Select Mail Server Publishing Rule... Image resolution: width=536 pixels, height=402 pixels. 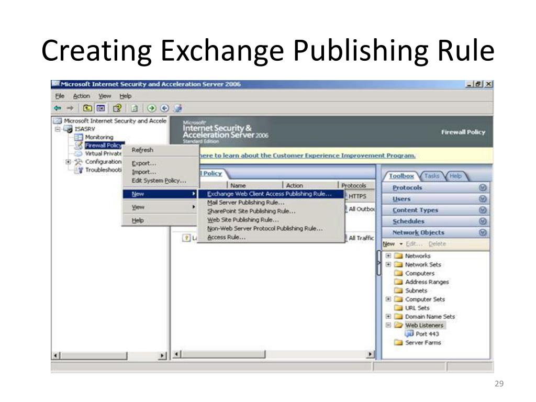click(x=271, y=203)
